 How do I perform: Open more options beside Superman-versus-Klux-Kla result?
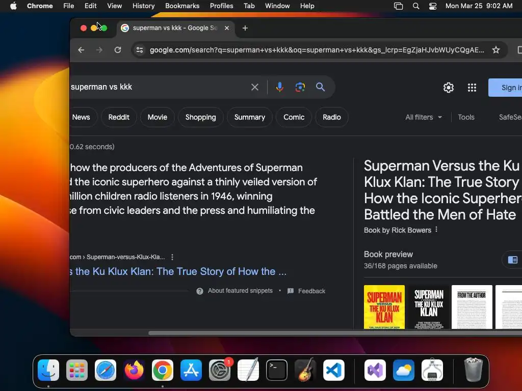(172, 257)
